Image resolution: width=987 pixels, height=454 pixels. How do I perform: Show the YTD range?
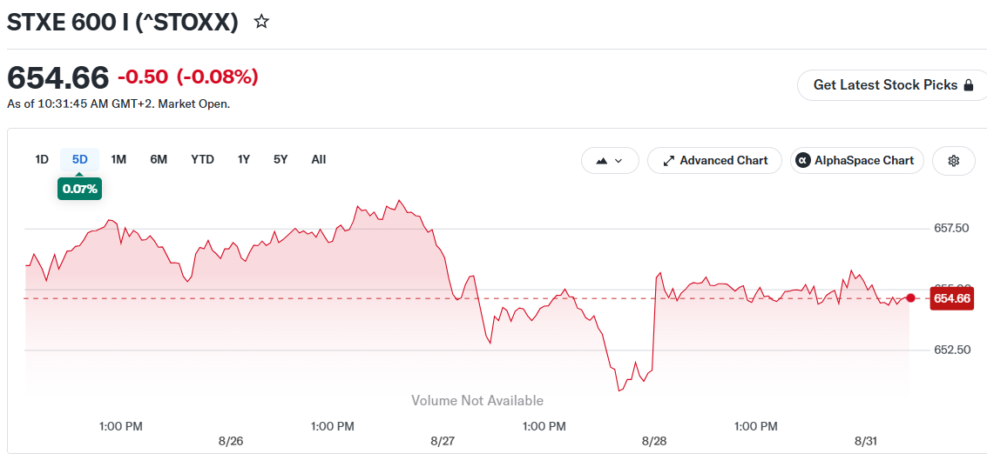203,160
